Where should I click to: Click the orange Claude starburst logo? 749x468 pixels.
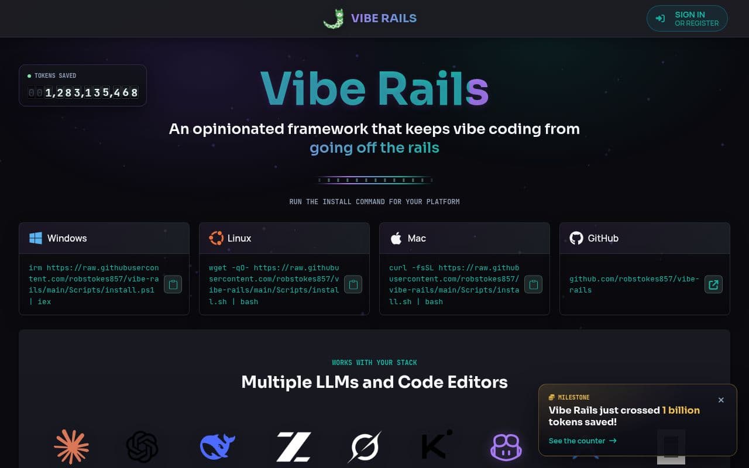click(71, 447)
